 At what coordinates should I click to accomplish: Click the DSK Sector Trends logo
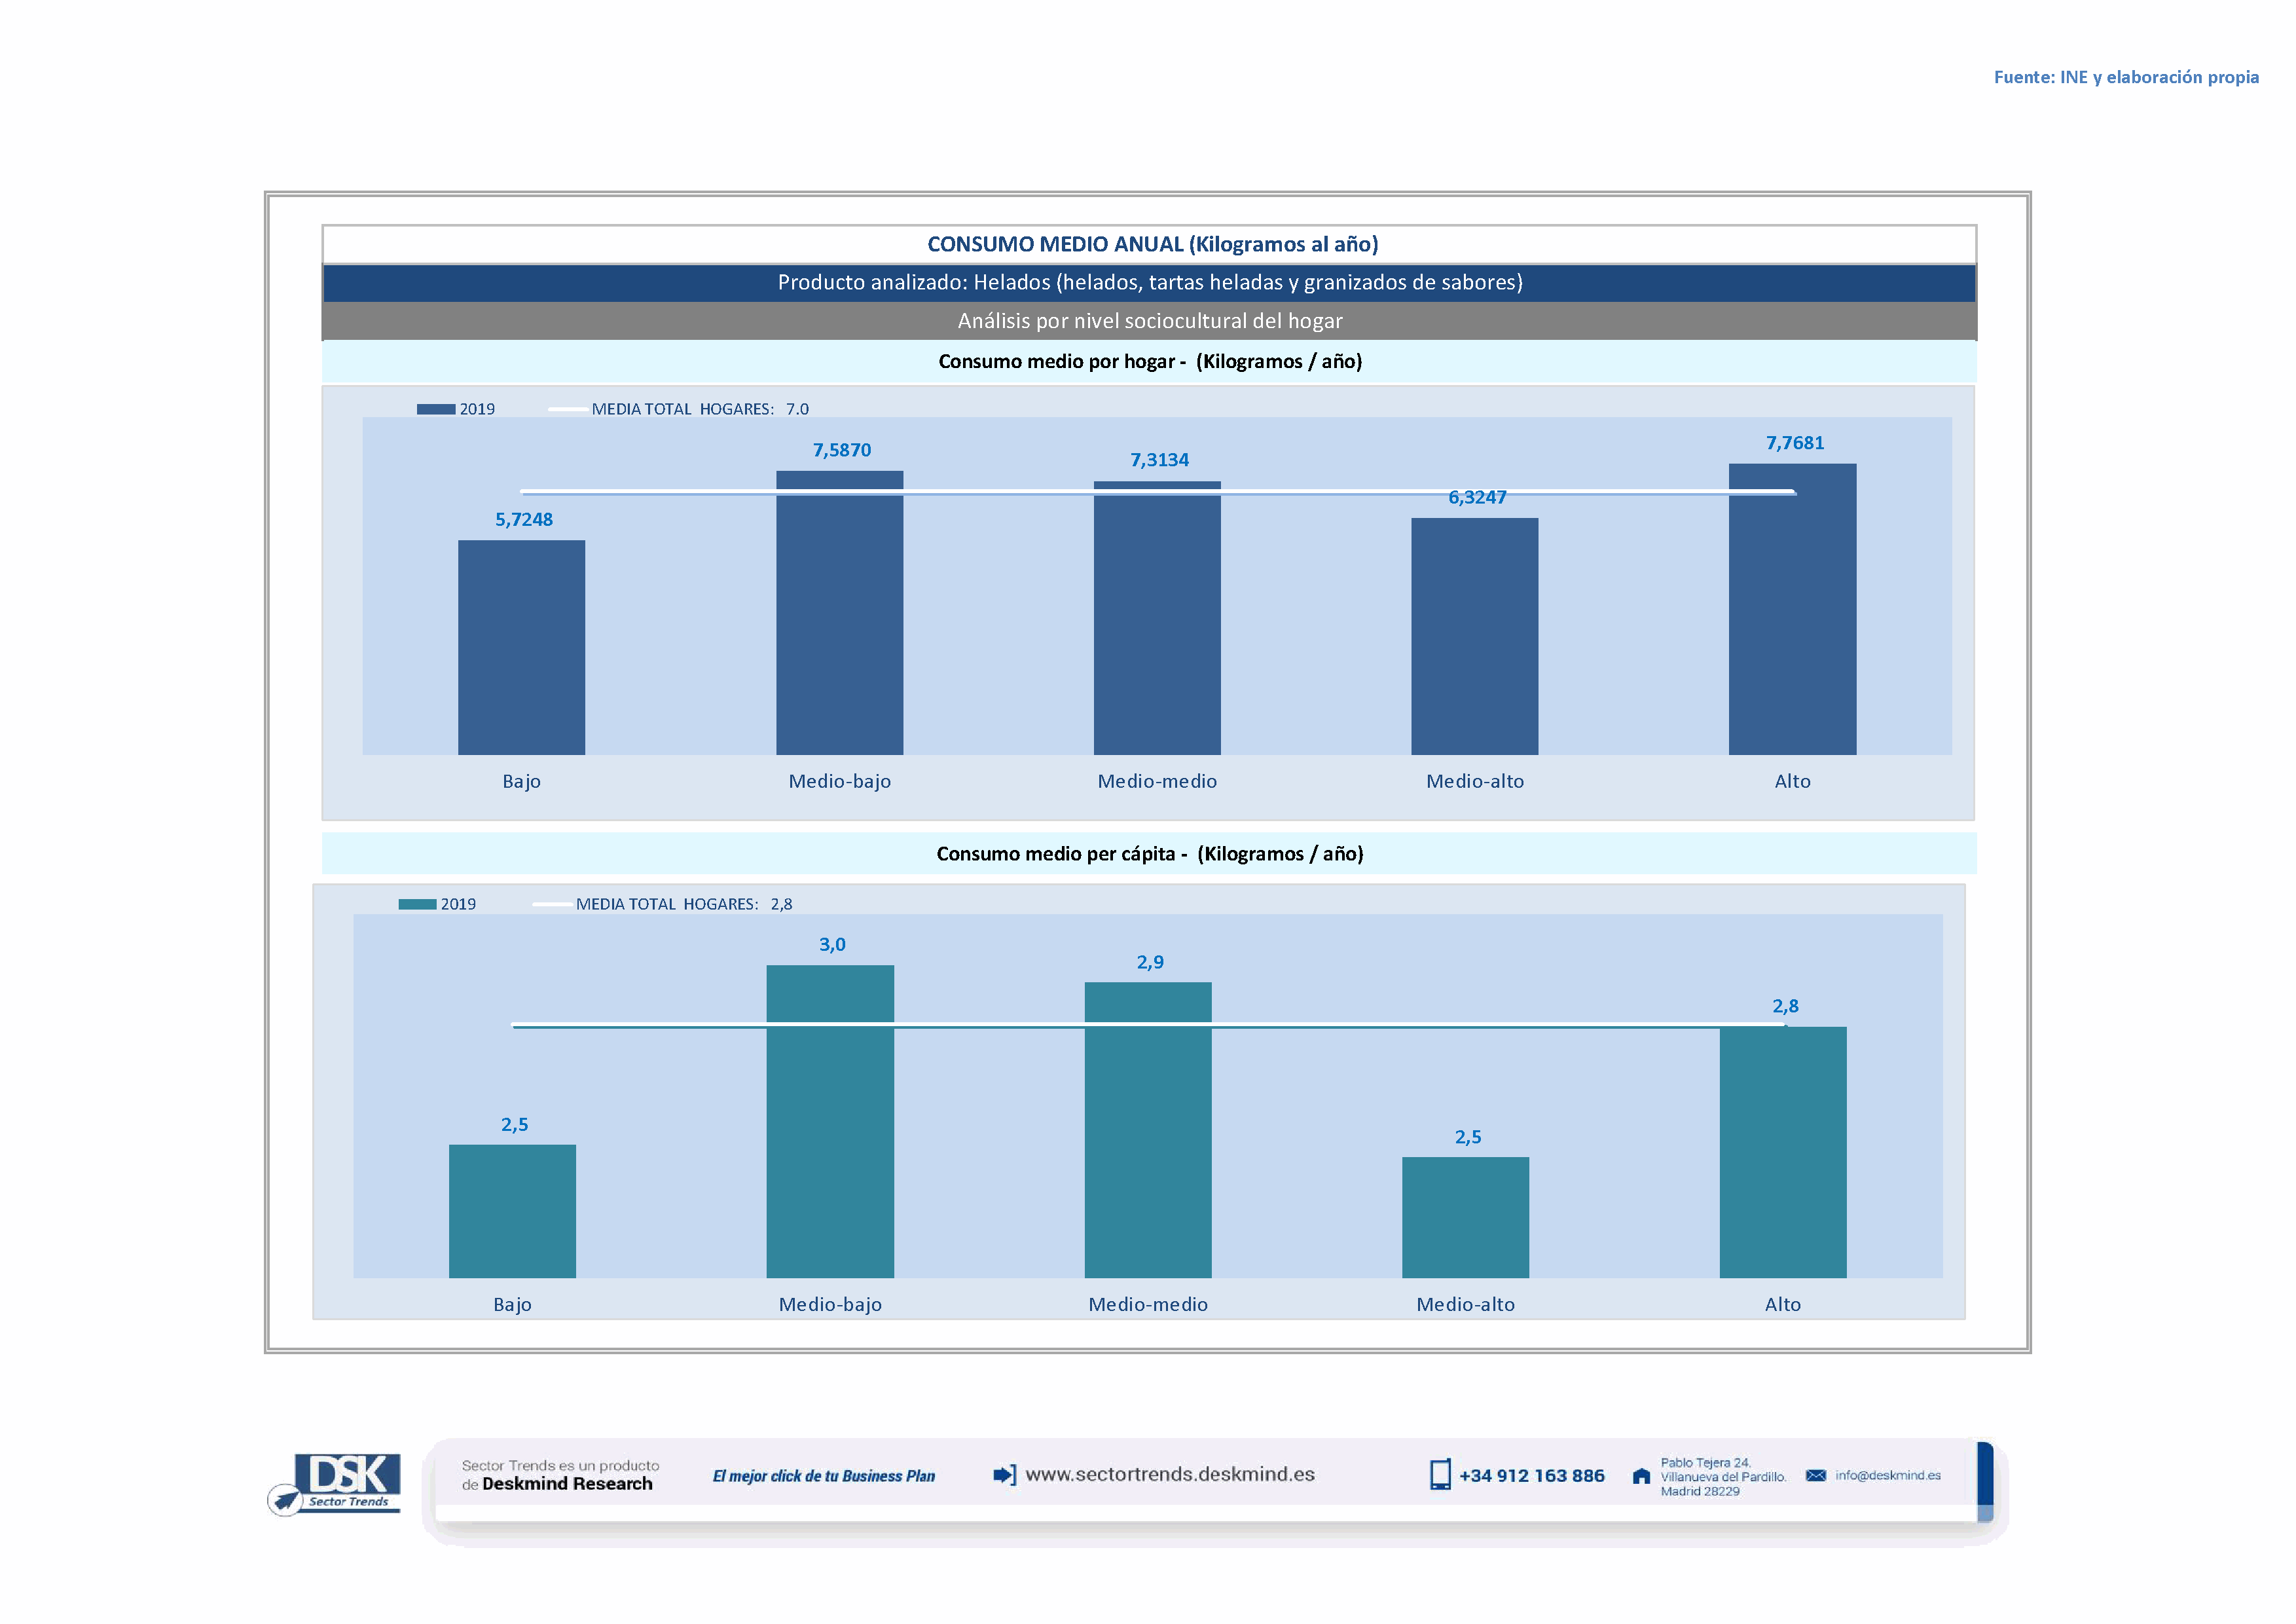point(335,1483)
